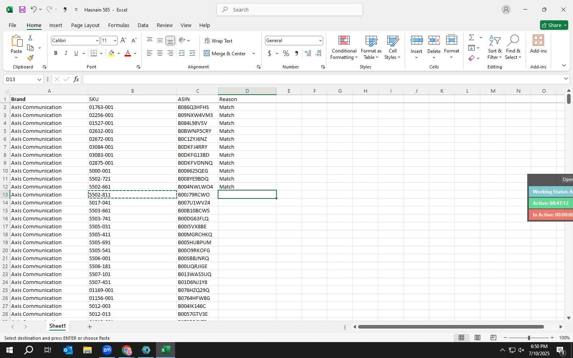Click the Save icon in title bar

[22, 10]
